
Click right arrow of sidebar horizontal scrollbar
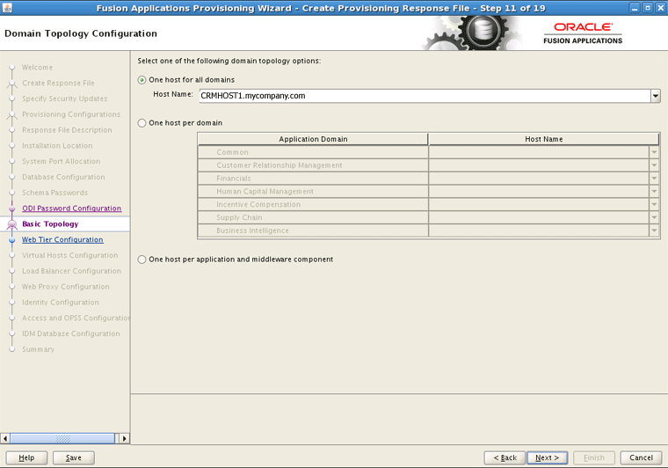pyautogui.click(x=125, y=438)
